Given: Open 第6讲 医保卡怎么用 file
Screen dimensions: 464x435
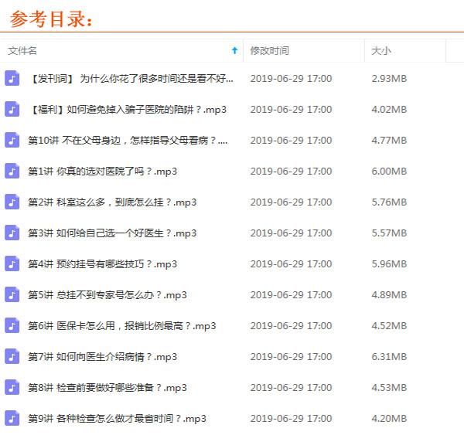Looking at the screenshot, I should (x=121, y=325).
